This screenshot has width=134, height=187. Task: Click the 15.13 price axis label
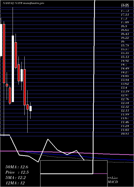(125, 57)
